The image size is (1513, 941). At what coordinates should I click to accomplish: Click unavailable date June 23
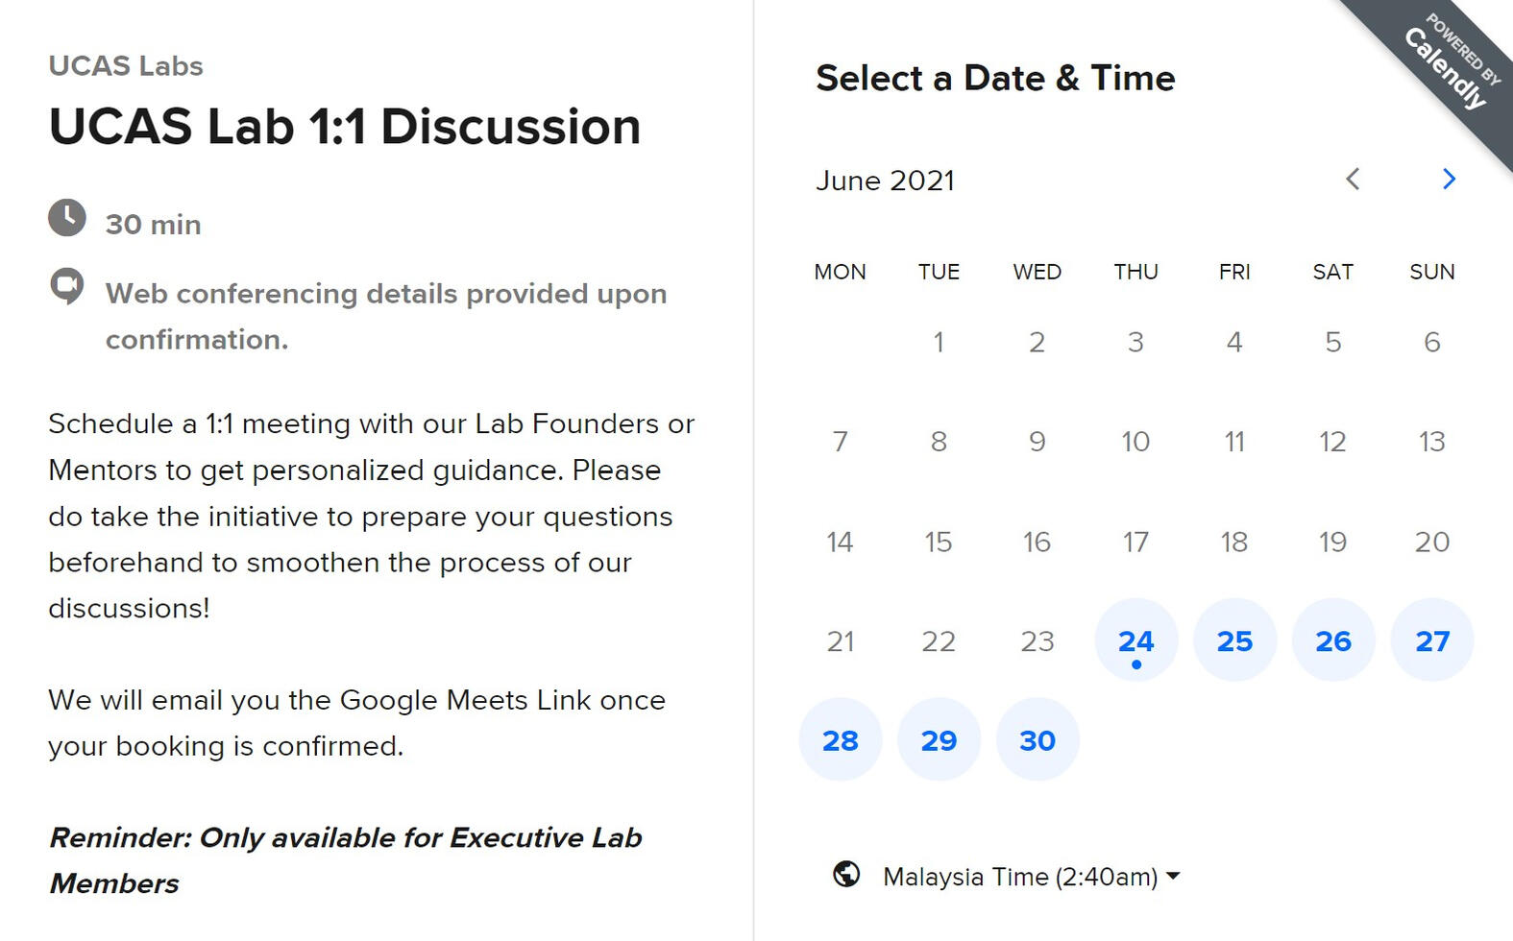point(1037,640)
